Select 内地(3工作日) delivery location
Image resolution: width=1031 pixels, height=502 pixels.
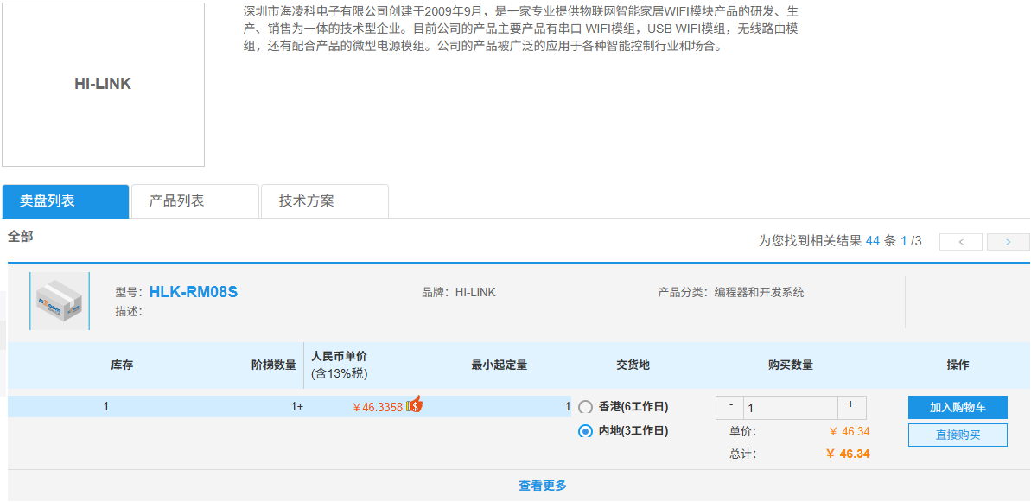[x=585, y=432]
